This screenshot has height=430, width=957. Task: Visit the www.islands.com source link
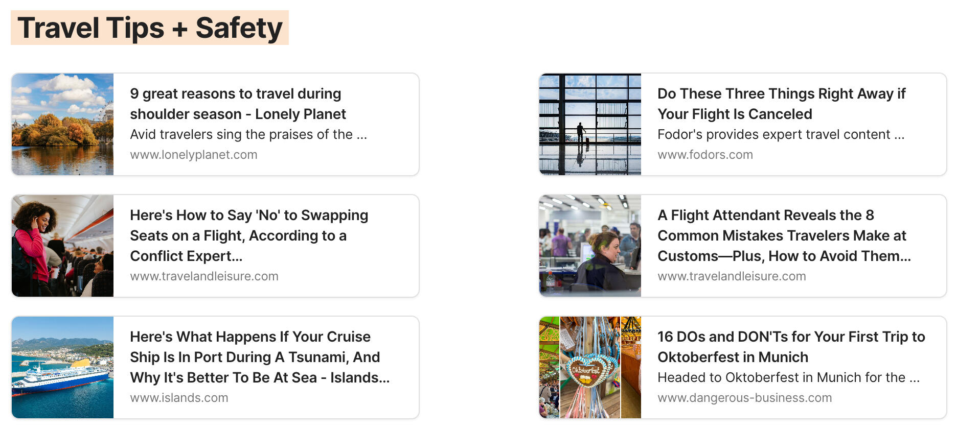click(x=179, y=398)
